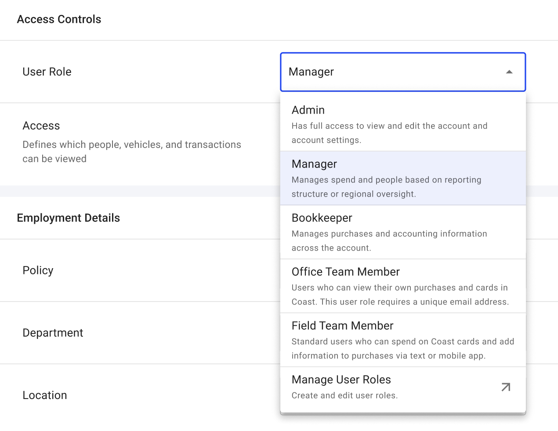Click the Department settings row
This screenshot has height=431, width=558.
click(x=53, y=333)
